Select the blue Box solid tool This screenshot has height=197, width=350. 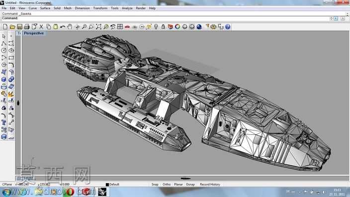click(x=4, y=79)
